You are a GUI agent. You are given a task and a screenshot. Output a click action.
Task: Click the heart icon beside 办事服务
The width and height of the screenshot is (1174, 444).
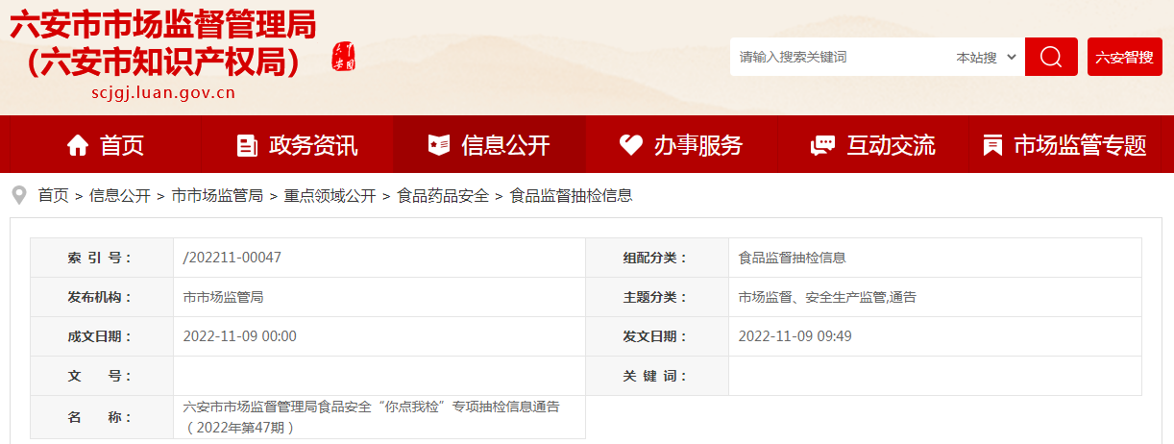click(x=630, y=145)
